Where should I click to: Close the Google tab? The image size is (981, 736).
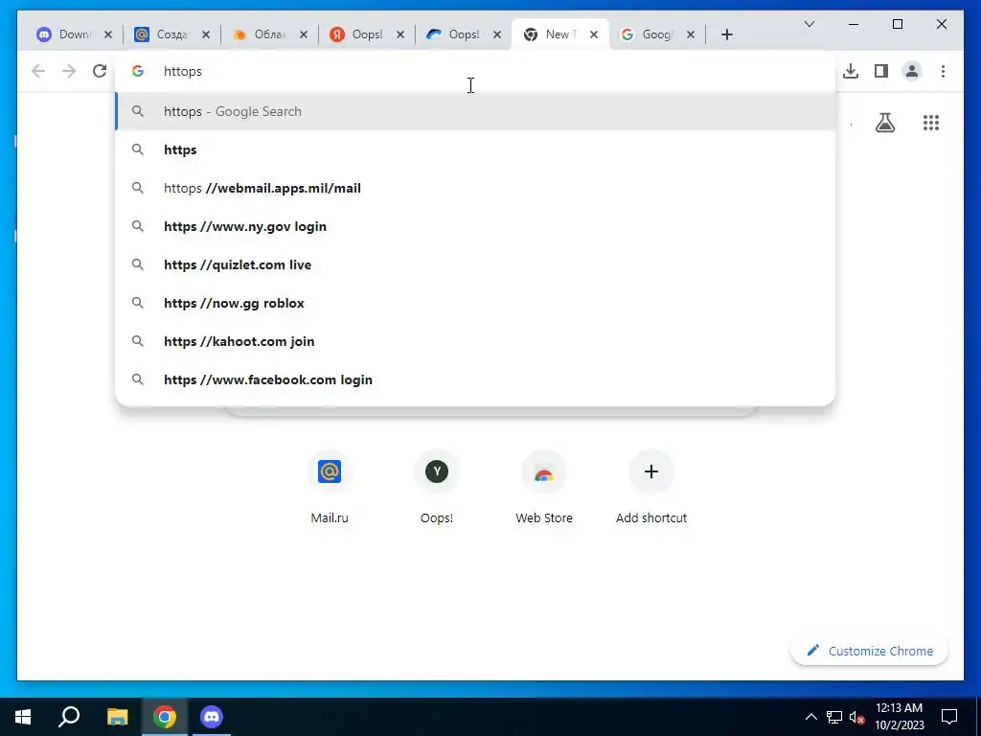691,34
